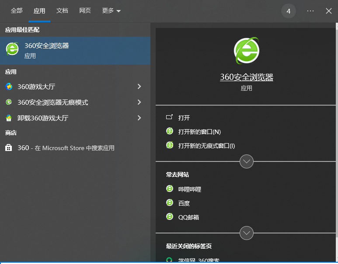The image size is (338, 264).
Task: Click the 360安全浏览器无痕模式 icon
Action: (x=9, y=102)
